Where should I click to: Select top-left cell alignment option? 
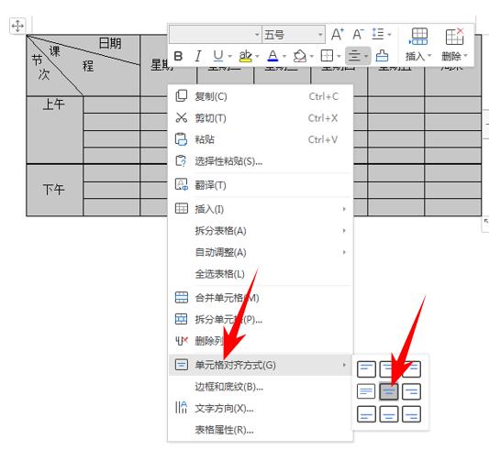[x=366, y=369]
